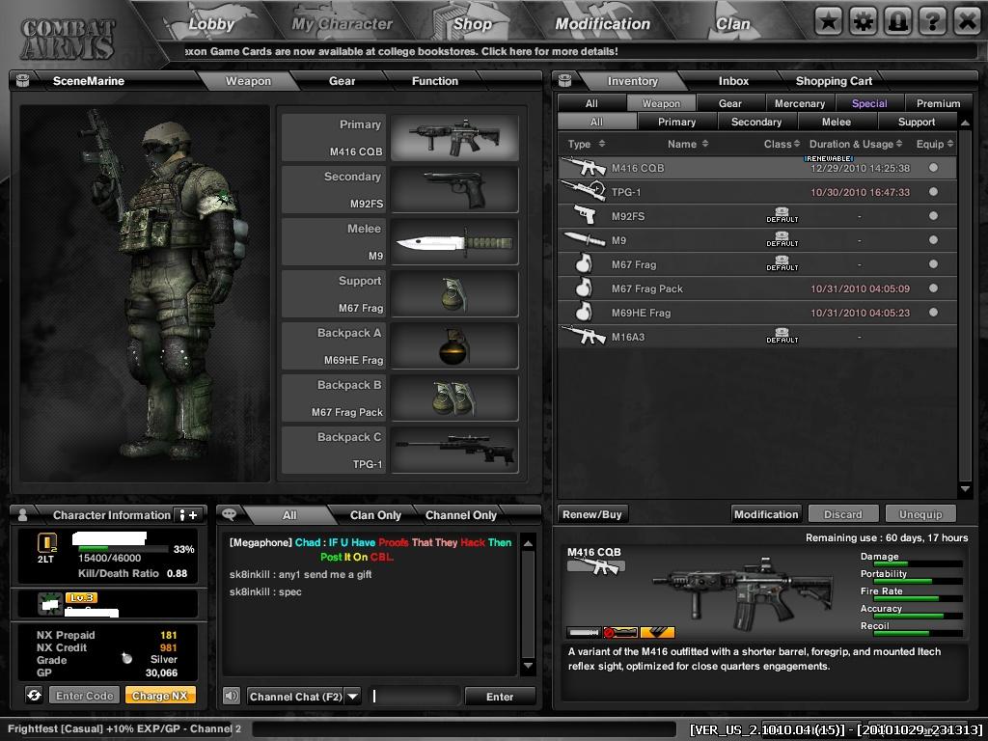Image resolution: width=988 pixels, height=741 pixels.
Task: Click the Unequip button
Action: pyautogui.click(x=920, y=514)
